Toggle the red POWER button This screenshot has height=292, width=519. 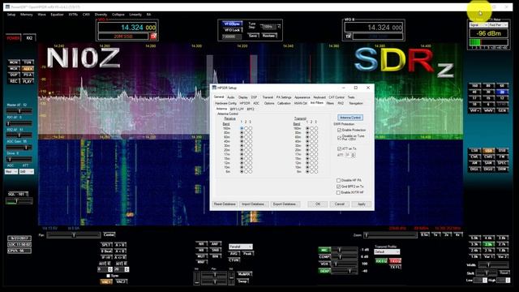coord(13,38)
